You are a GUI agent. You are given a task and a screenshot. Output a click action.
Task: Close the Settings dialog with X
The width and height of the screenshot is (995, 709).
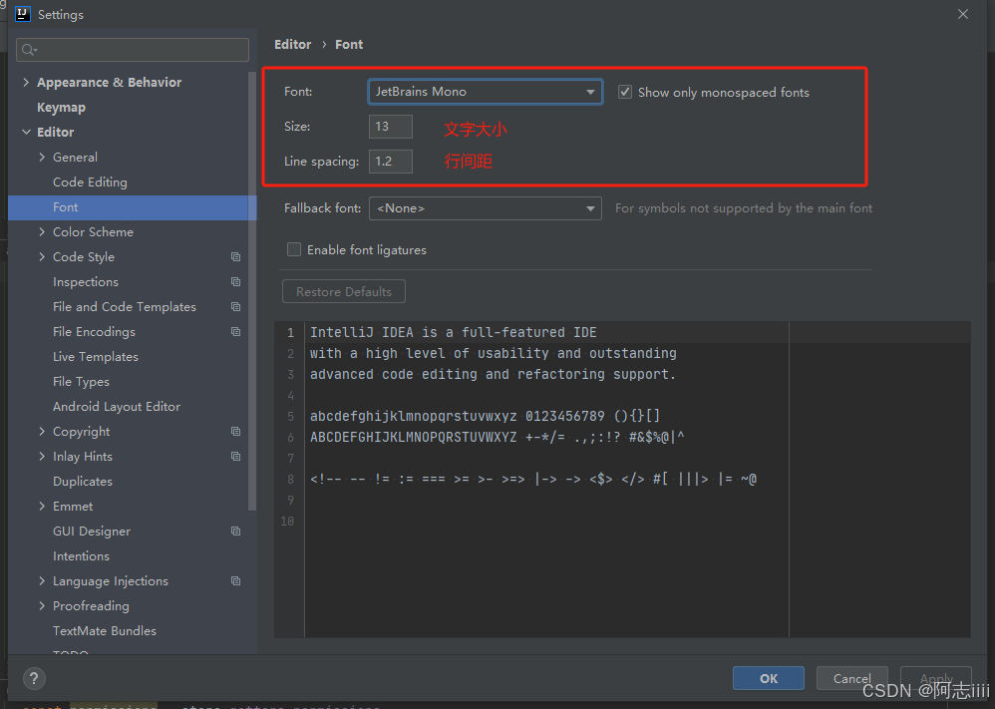point(963,14)
